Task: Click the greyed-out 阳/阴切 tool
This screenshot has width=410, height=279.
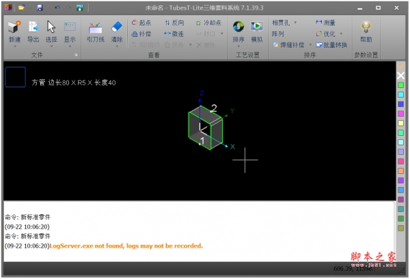Action: [146, 45]
